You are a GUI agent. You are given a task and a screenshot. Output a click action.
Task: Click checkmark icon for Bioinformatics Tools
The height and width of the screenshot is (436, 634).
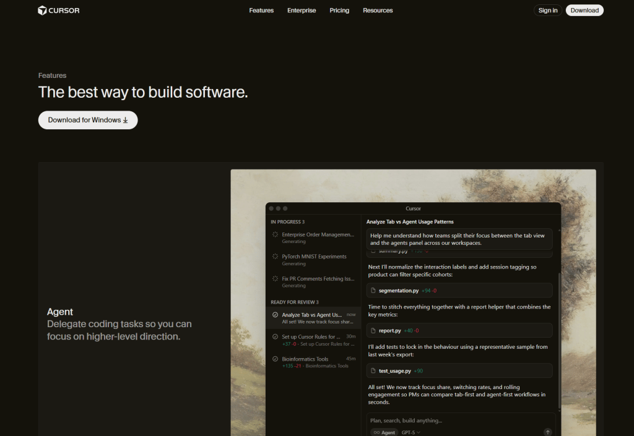(275, 359)
